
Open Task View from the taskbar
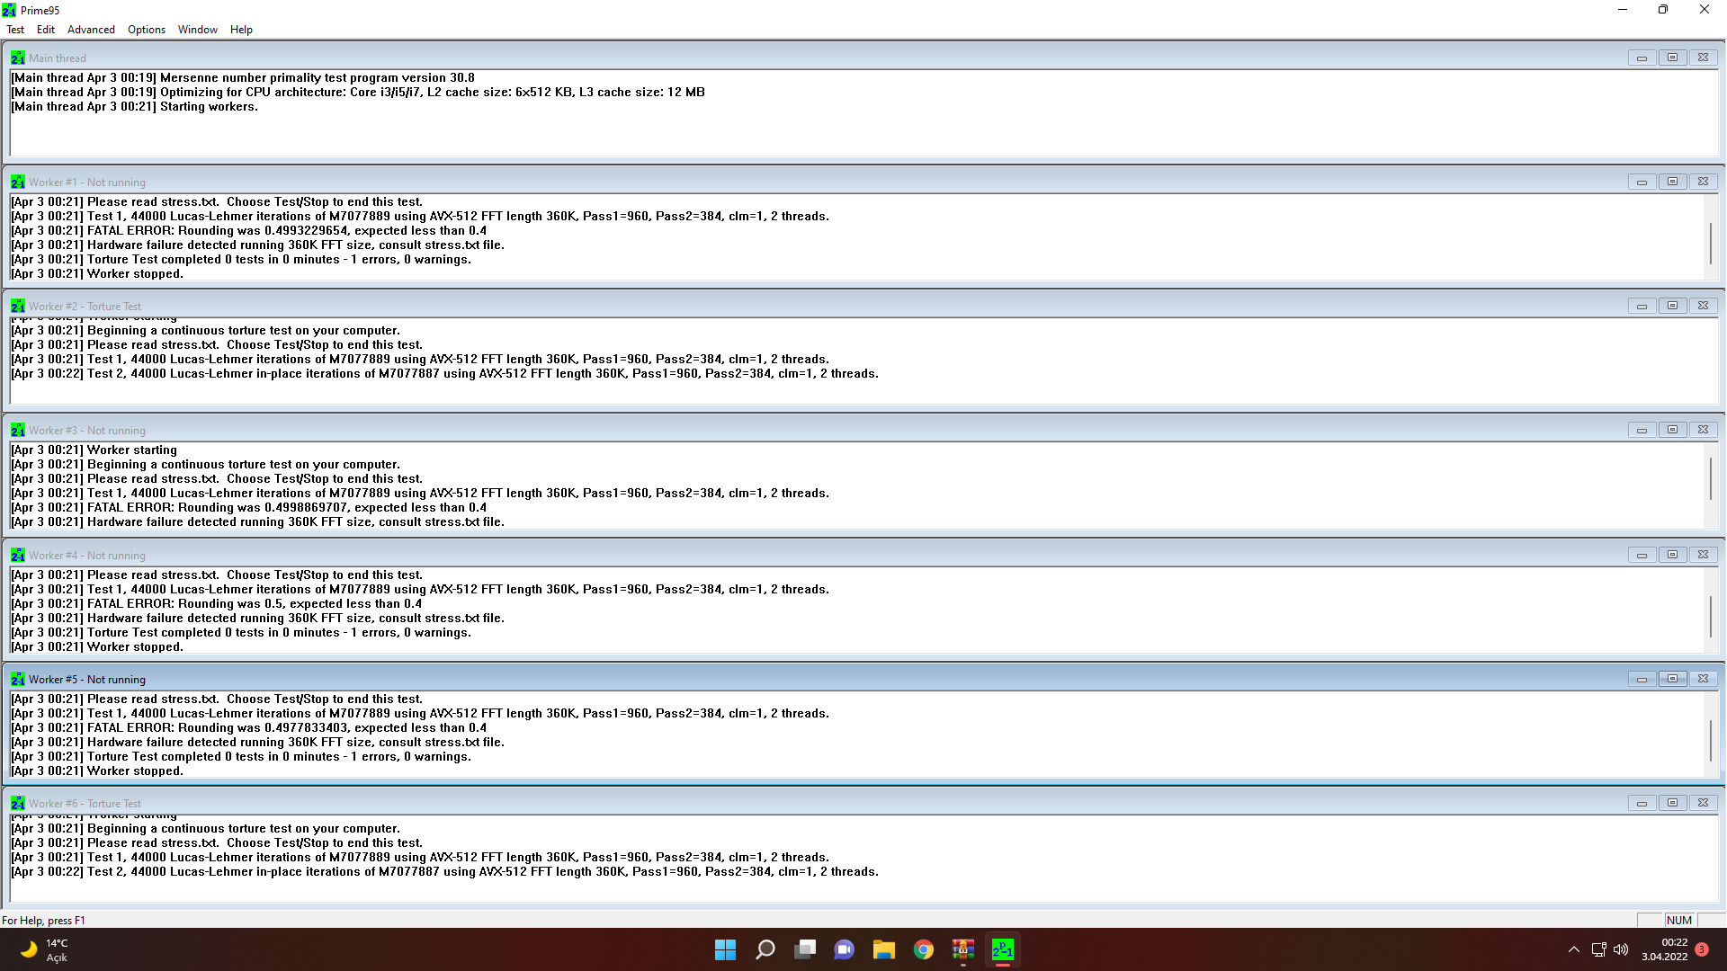click(804, 949)
